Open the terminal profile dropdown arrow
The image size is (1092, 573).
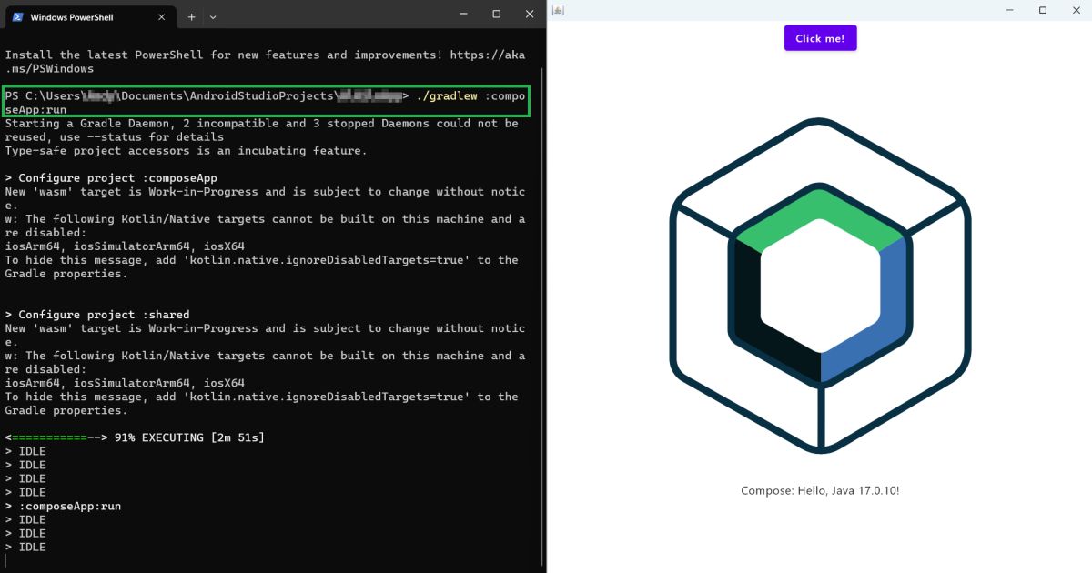click(x=214, y=16)
